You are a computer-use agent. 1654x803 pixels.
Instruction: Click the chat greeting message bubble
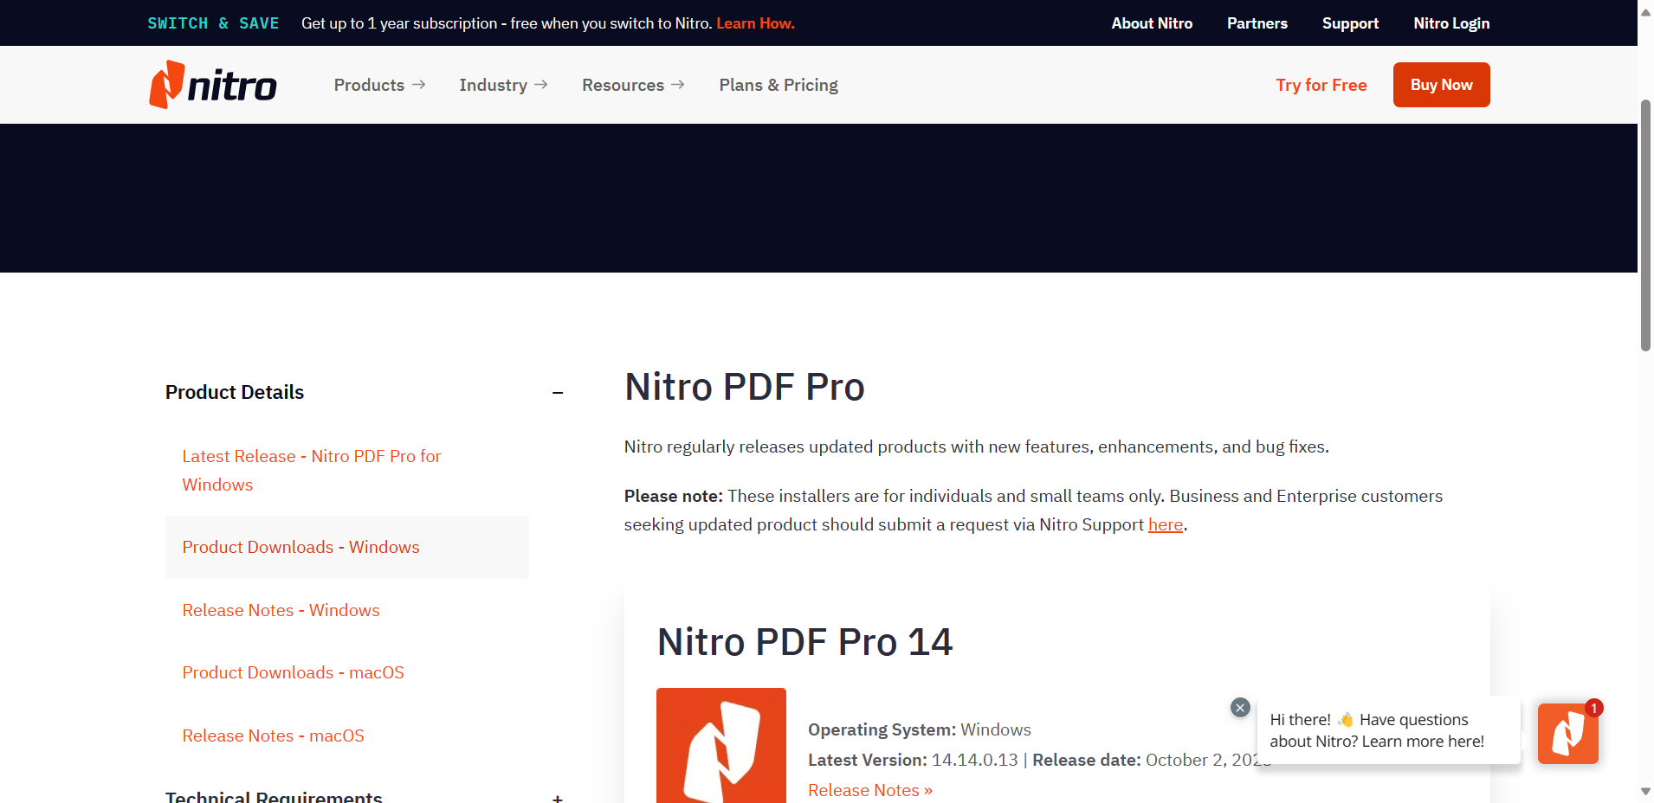pyautogui.click(x=1388, y=730)
